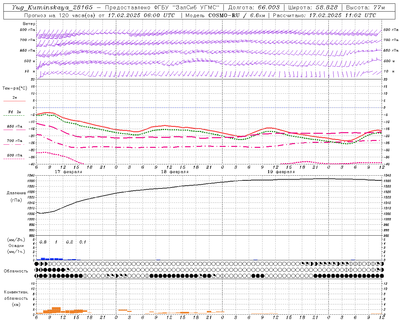Click the tallest orange convective cloud bar
400x320 pixels.
click(x=56, y=310)
